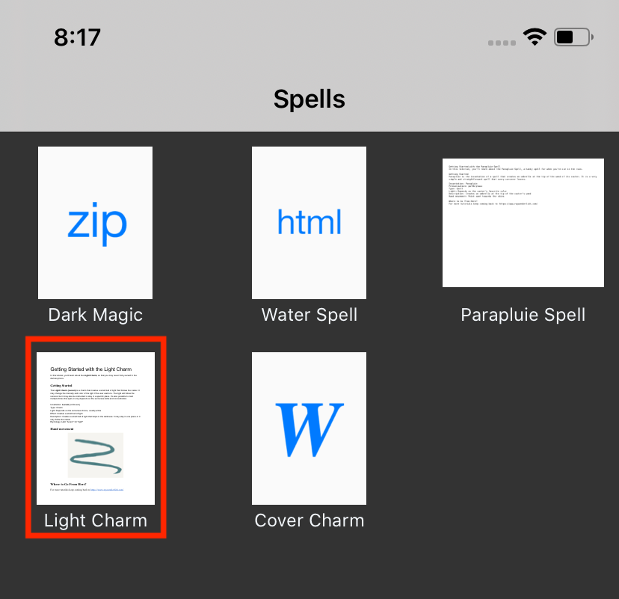
Task: Tap the clock showing 8:17
Action: [76, 37]
